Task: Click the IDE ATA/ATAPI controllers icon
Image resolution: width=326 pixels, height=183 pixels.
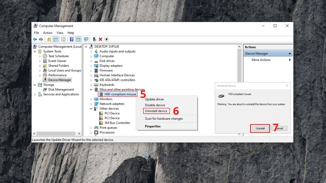Action: pos(96,80)
